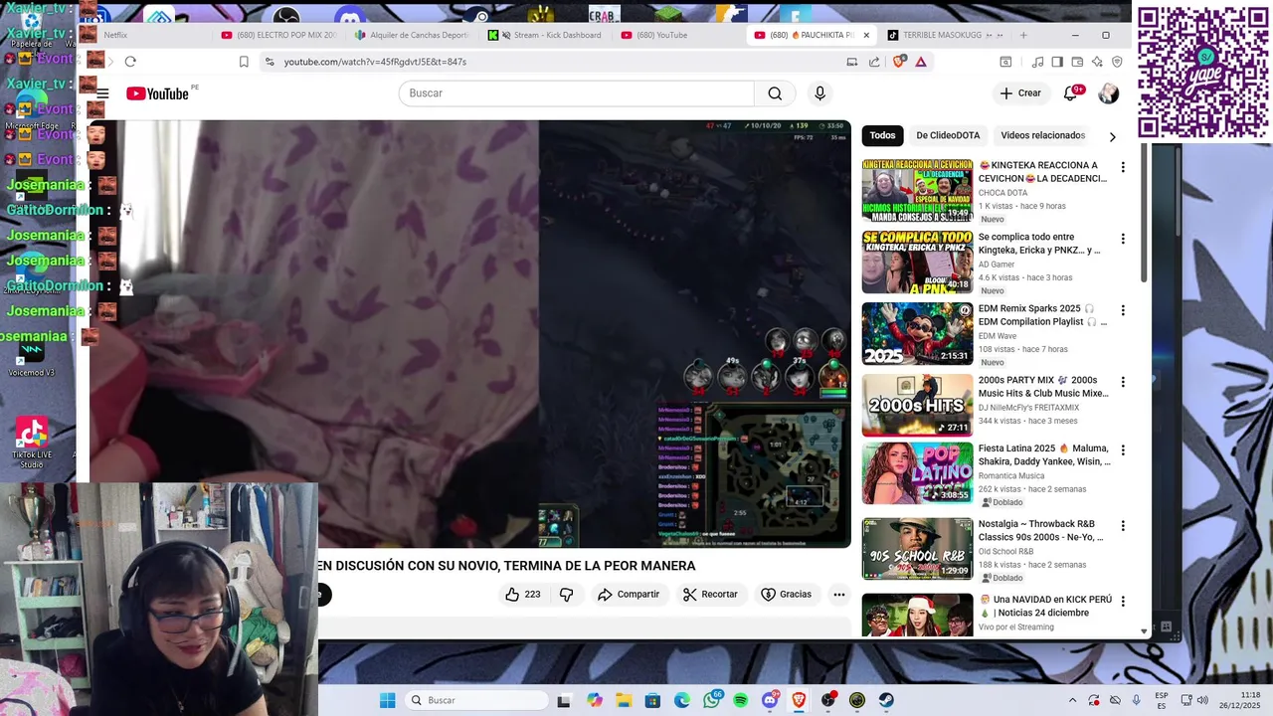The image size is (1273, 716).
Task: Select the Todos filter chip
Action: 882,135
